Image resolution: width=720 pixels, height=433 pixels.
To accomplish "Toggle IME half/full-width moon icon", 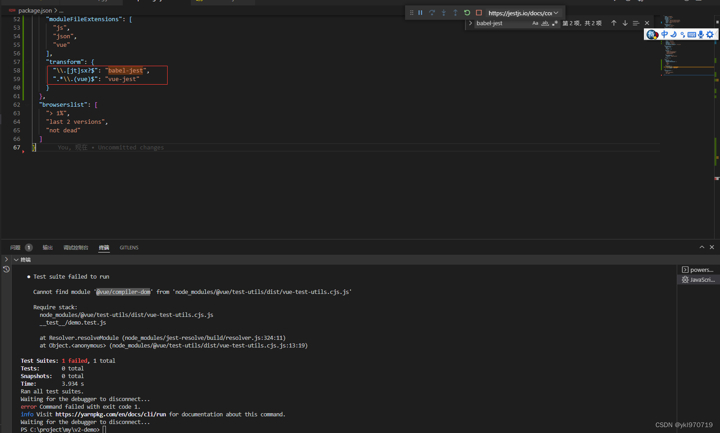I will point(674,34).
